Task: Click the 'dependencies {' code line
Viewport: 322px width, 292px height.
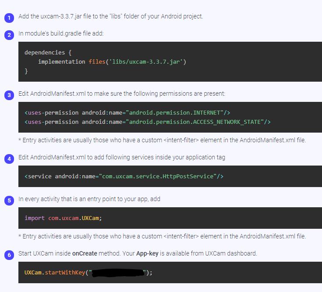Action: (48, 53)
